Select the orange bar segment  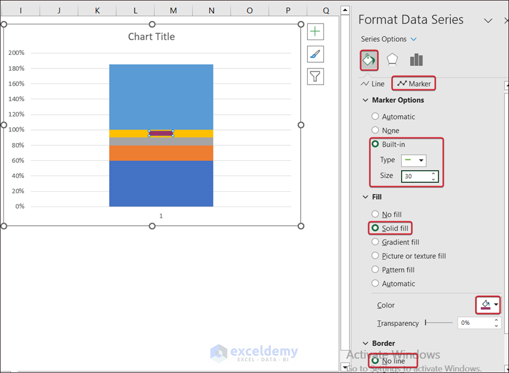point(161,153)
